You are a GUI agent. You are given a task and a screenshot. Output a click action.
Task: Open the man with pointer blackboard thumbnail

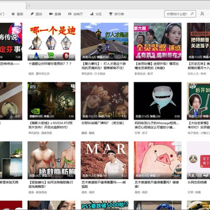click(198, 101)
